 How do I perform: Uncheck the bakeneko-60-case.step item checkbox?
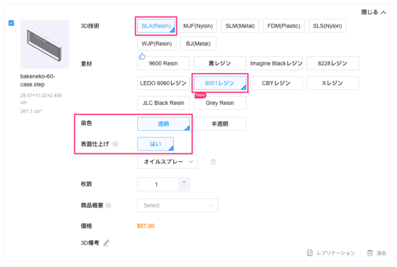pyautogui.click(x=12, y=23)
